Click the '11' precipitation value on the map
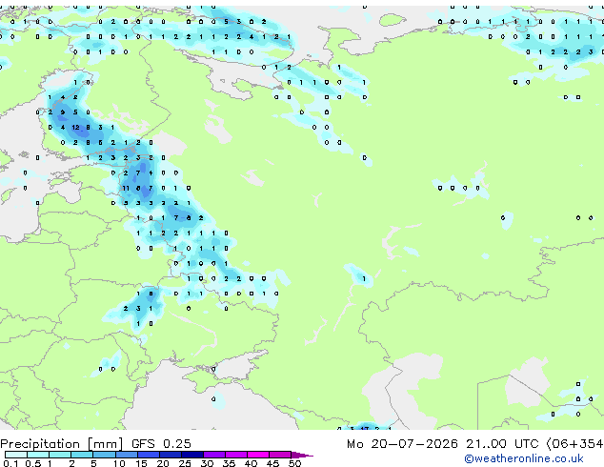Screen dimensions: 604x467 [x=126, y=188]
